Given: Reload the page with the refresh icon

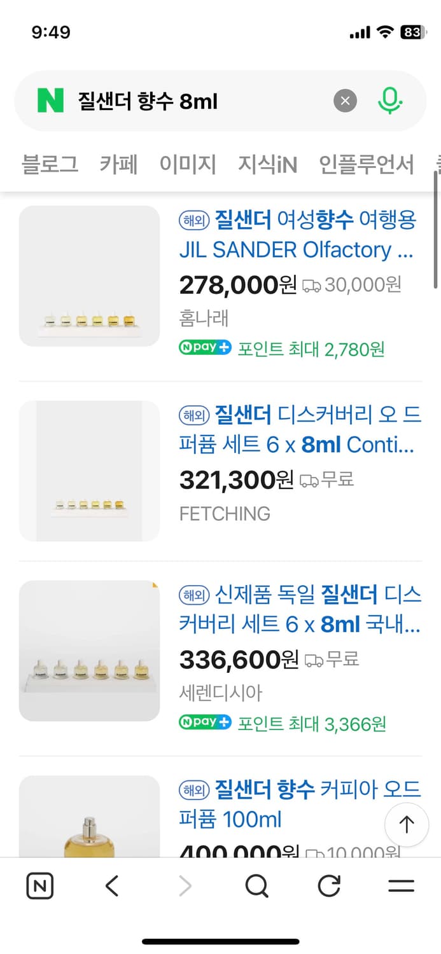Looking at the screenshot, I should (x=328, y=885).
